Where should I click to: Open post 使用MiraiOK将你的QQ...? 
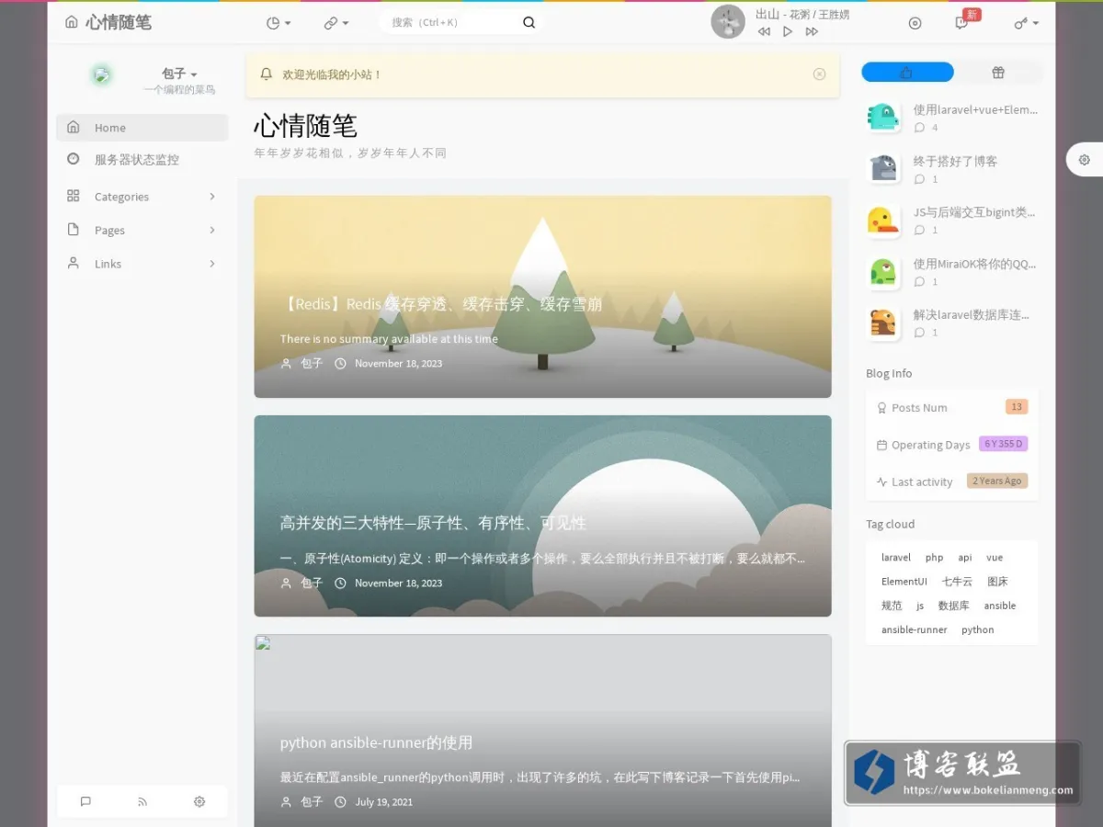(x=975, y=264)
